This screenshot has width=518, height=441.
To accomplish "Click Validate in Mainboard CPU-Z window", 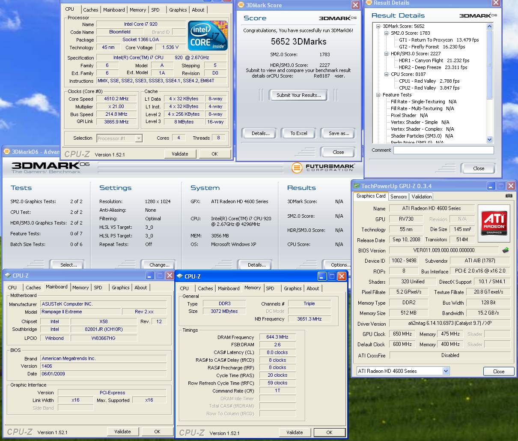I will tap(122, 432).
